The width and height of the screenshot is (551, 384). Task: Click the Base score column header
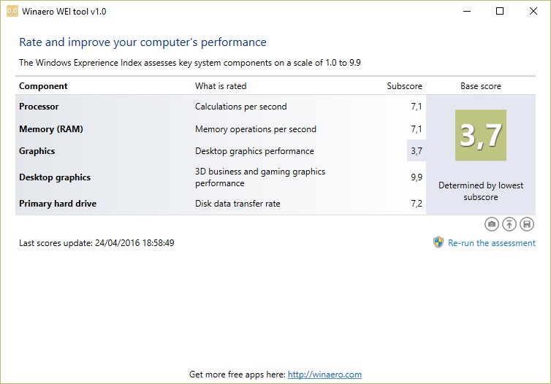point(480,86)
